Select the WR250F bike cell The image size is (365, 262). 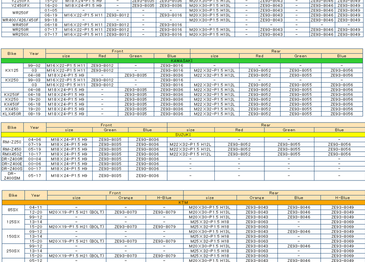tap(21, 13)
